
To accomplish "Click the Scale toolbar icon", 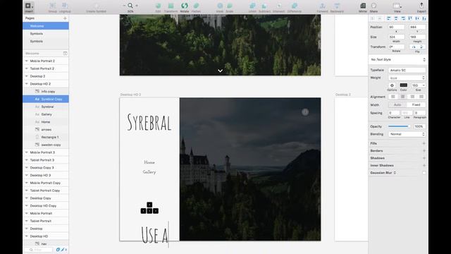I will 230,6.
